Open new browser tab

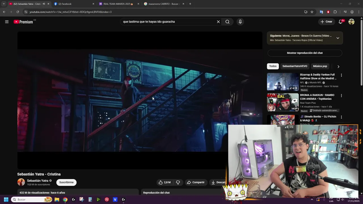point(190,4)
